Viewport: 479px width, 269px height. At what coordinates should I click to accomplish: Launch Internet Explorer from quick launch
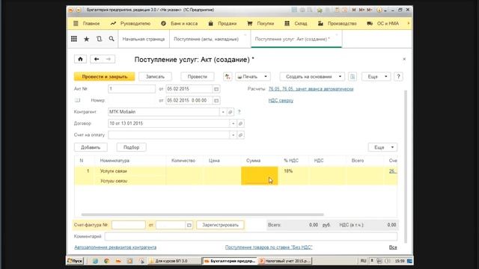click(96, 261)
